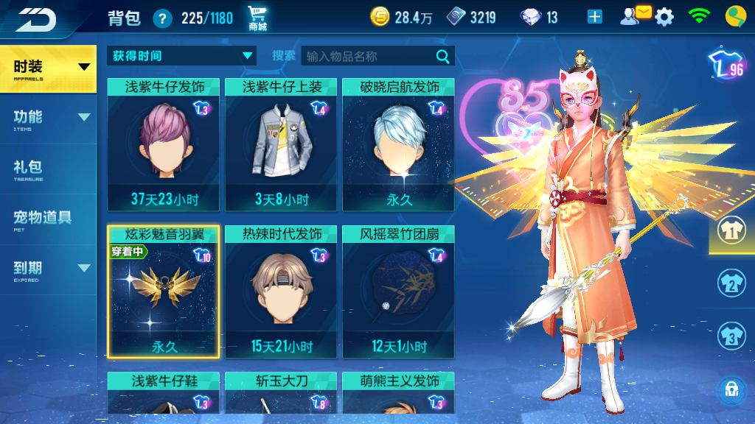Screen dimensions: 755x424
Task: Tap the plus icon to add diamonds
Action: coord(595,18)
